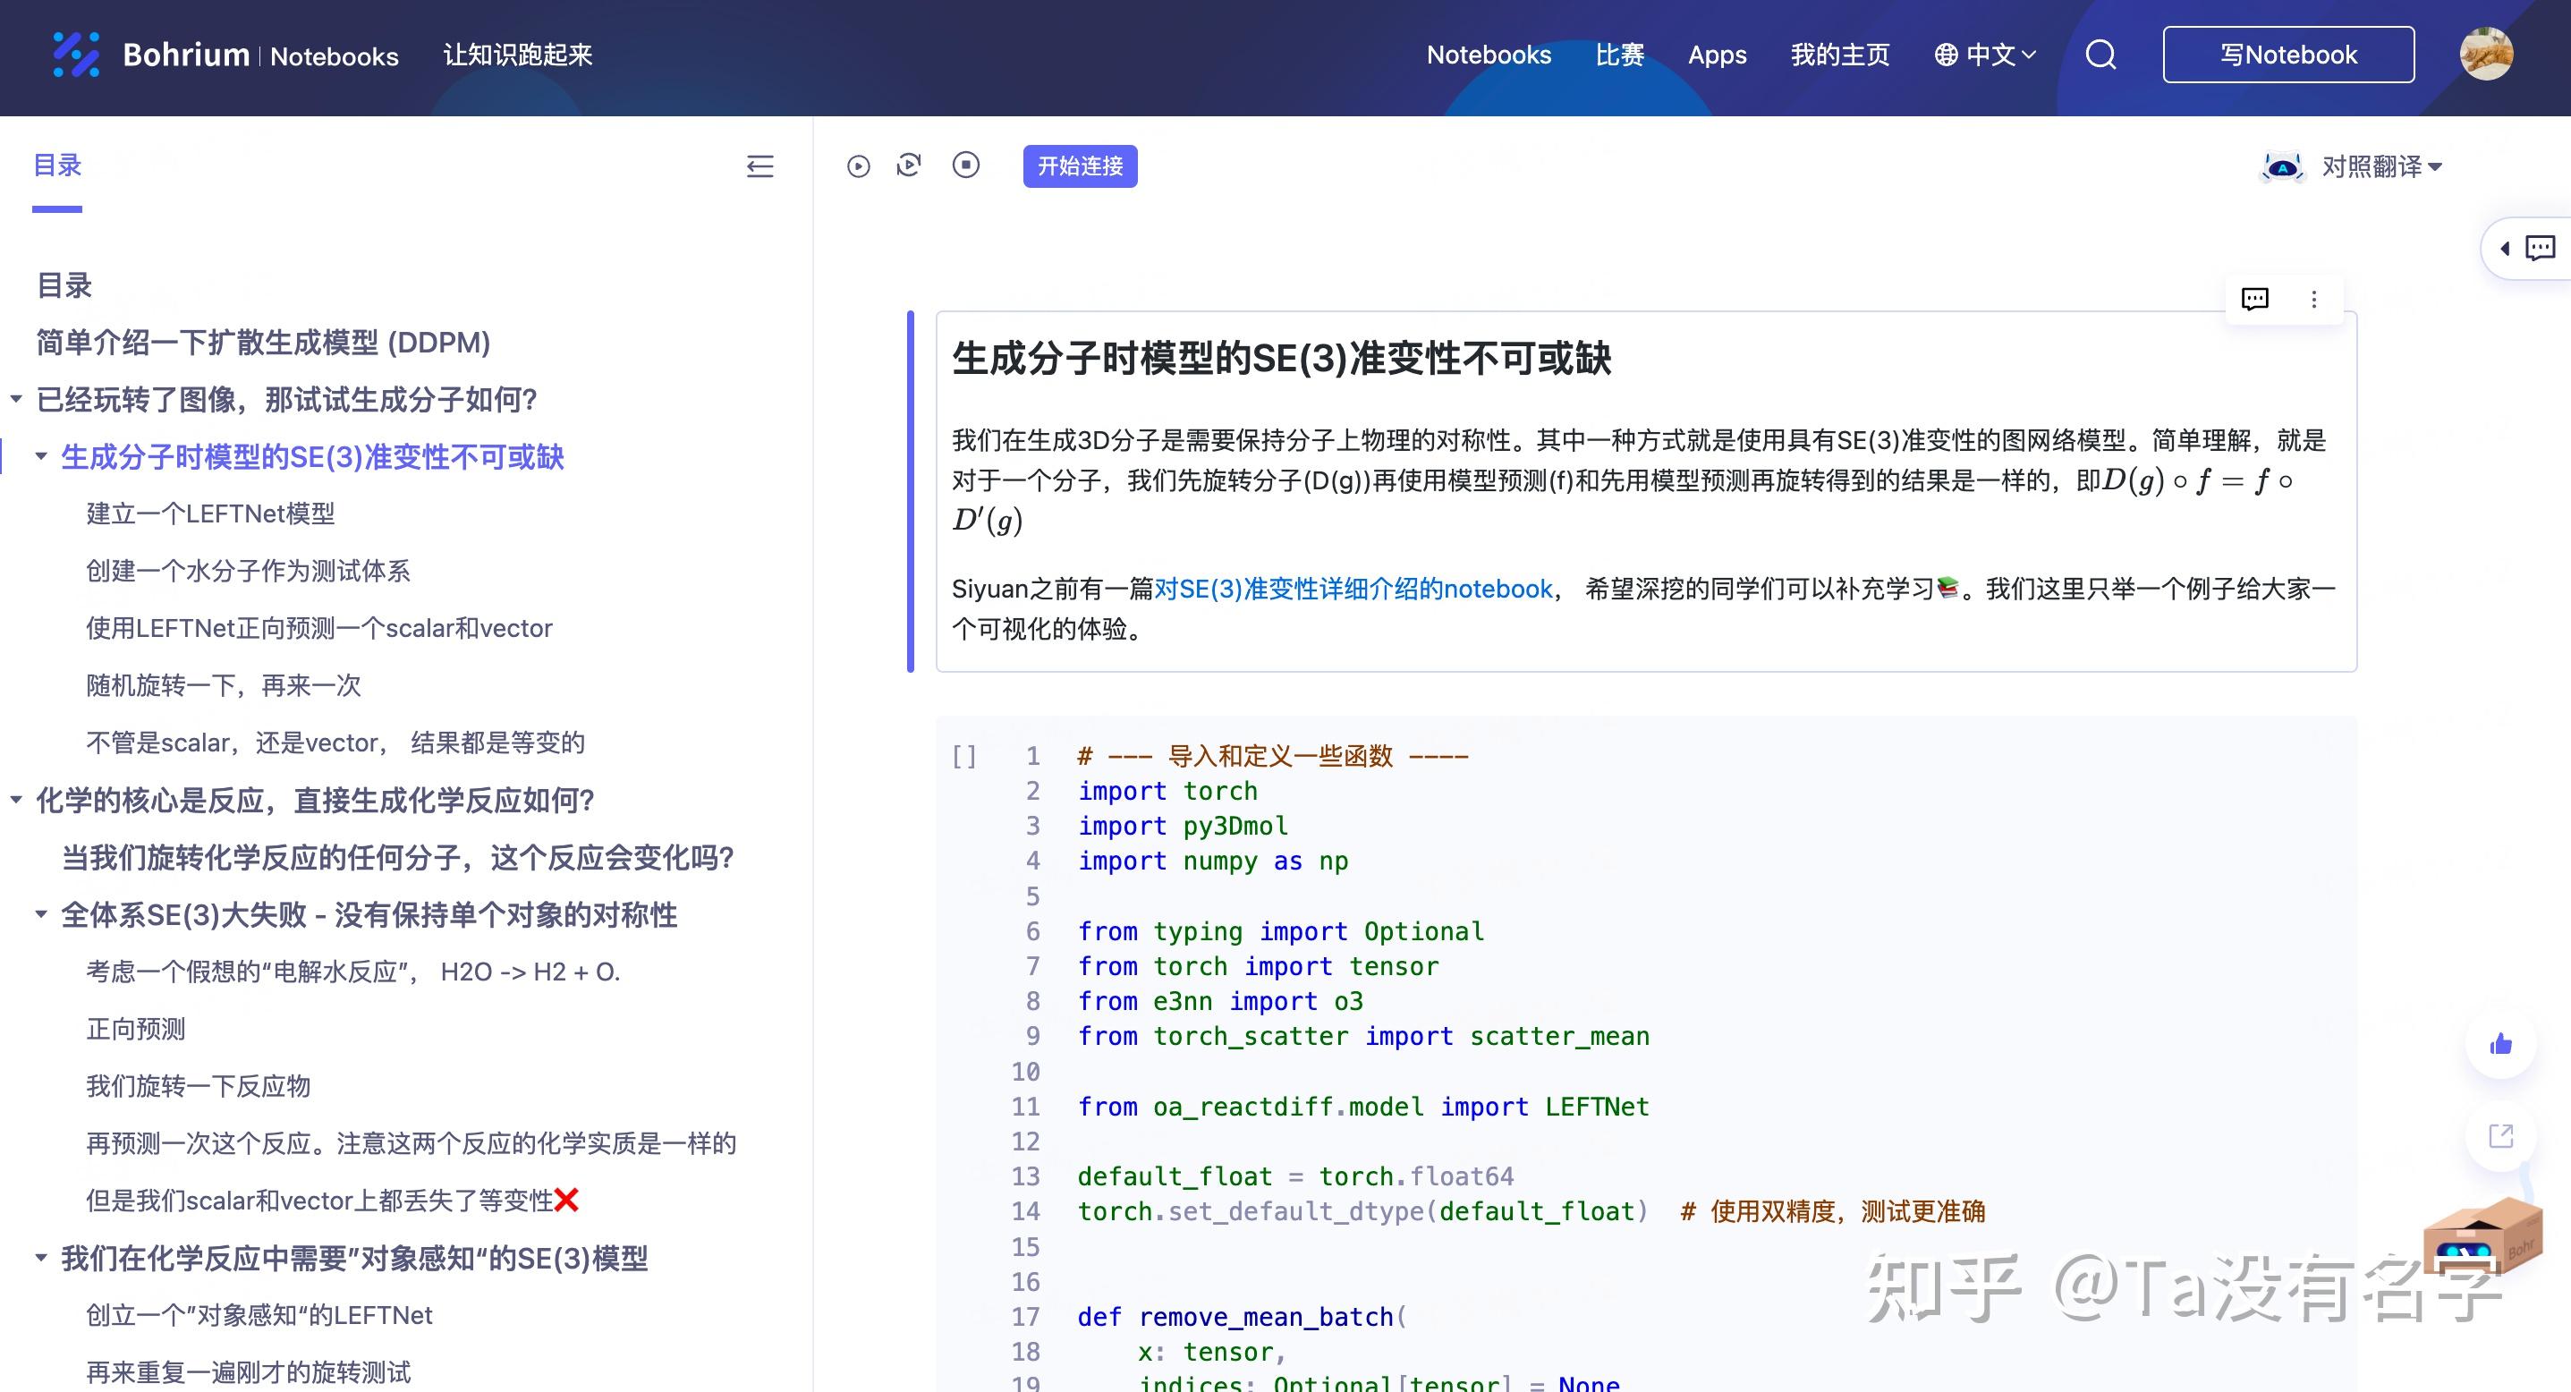The image size is (2571, 1392).
Task: Select 建立一个LEFTNet模型 in the outline
Action: click(x=210, y=514)
